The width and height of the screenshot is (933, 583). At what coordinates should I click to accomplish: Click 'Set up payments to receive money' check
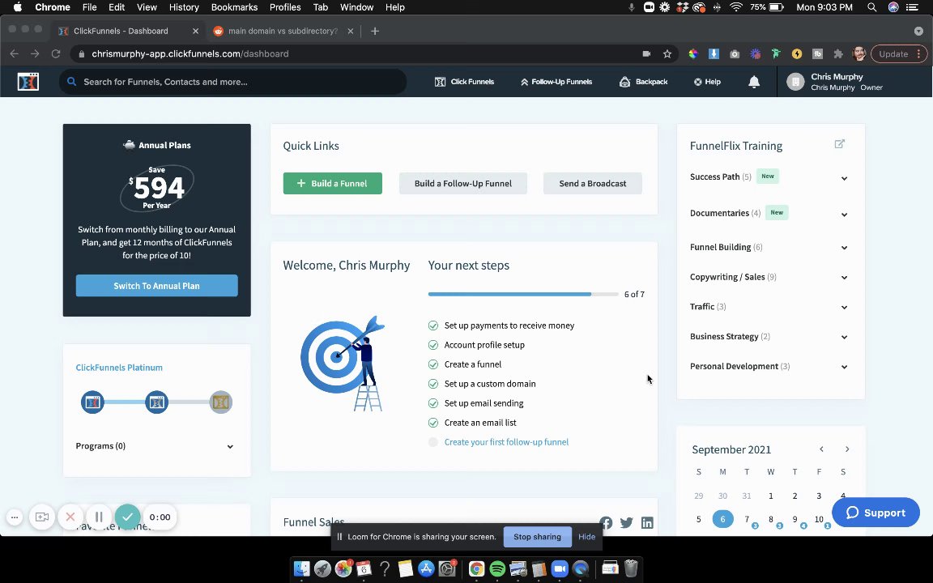(433, 326)
